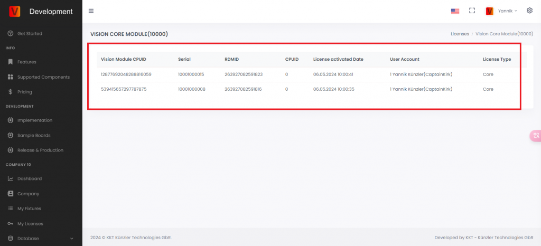Click the red V Development logo
541x246 pixels.
point(15,11)
